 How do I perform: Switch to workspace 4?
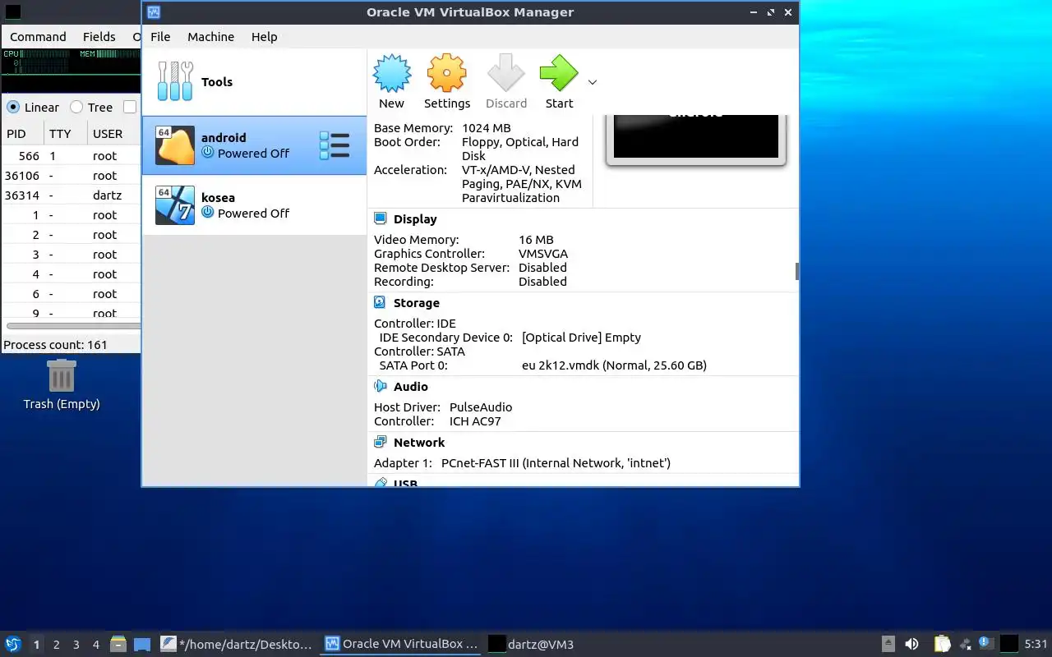(x=96, y=645)
